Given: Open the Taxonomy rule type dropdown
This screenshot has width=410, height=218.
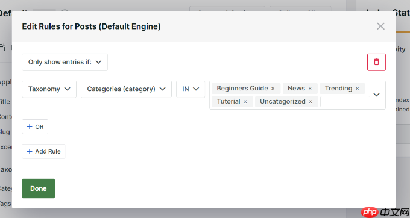Looking at the screenshot, I should [49, 89].
